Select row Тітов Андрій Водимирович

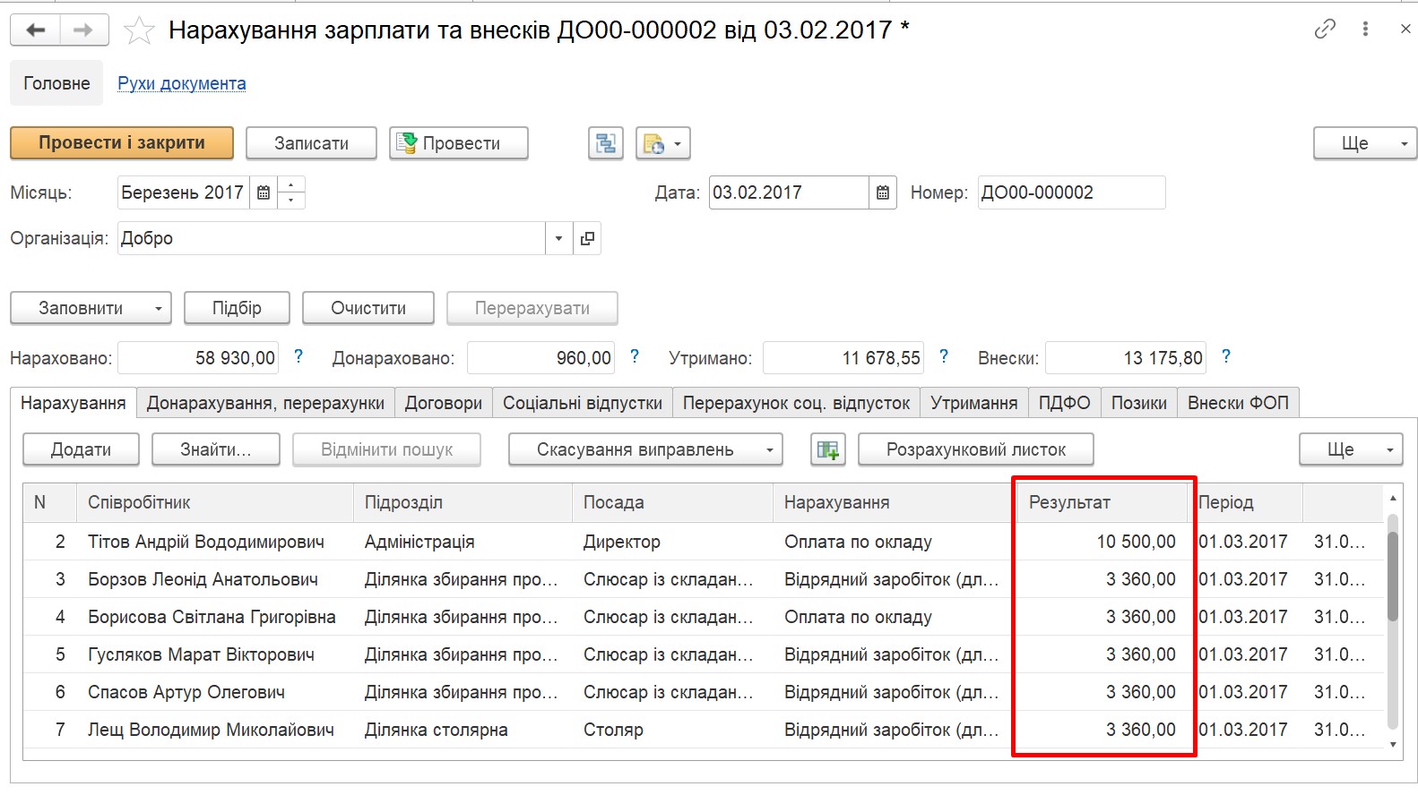point(704,542)
